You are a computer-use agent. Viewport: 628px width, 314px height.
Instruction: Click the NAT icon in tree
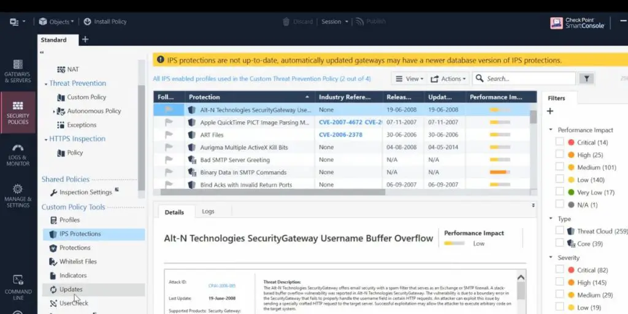point(61,69)
